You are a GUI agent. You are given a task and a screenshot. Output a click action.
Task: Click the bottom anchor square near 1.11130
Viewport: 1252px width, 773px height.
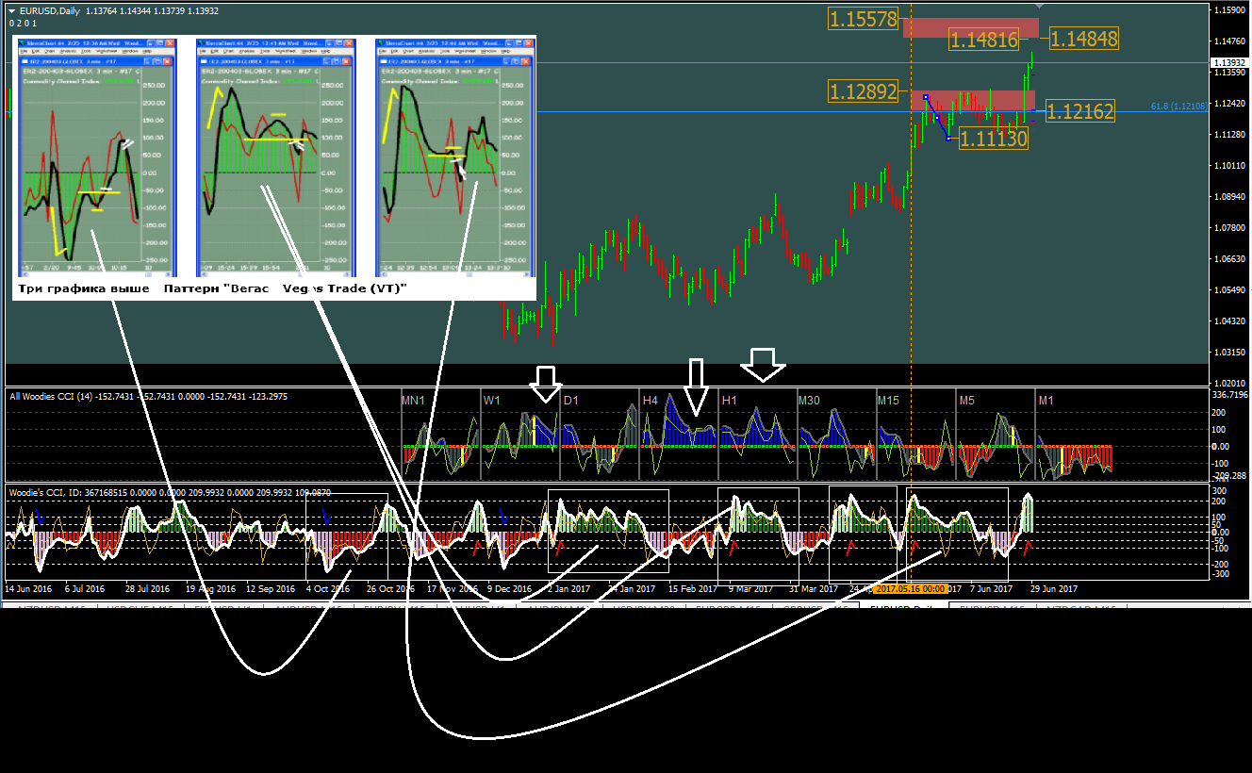point(948,139)
